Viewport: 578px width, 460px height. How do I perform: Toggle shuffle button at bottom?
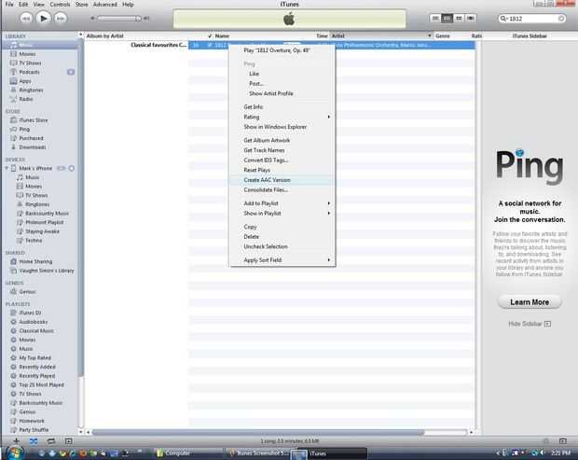[34, 440]
